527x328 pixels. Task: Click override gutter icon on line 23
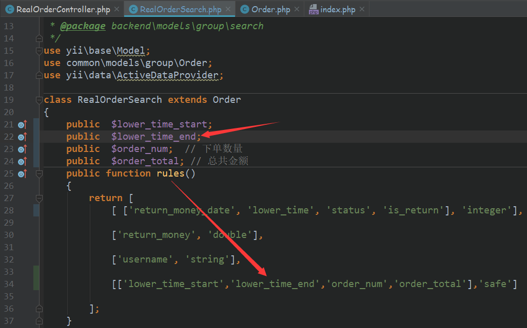tap(22, 149)
